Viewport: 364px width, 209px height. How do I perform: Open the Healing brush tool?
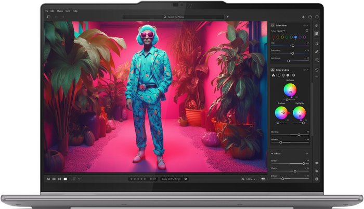[x=317, y=51]
